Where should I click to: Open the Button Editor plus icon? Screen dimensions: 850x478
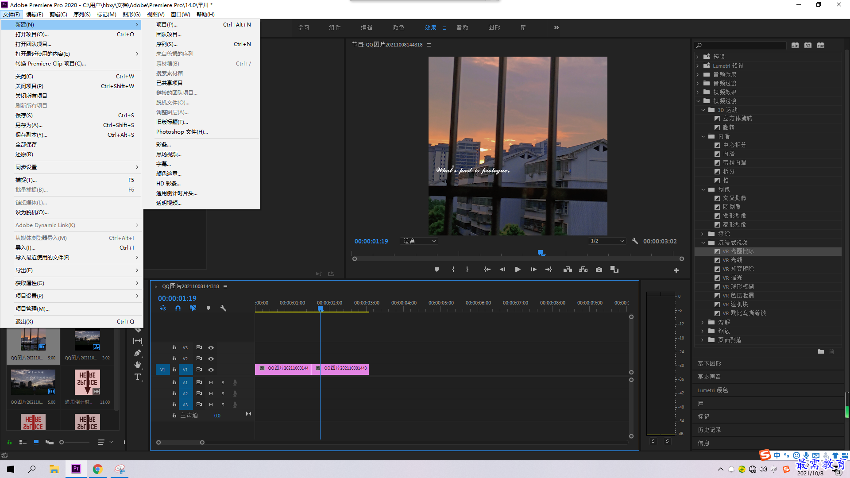[x=676, y=270]
